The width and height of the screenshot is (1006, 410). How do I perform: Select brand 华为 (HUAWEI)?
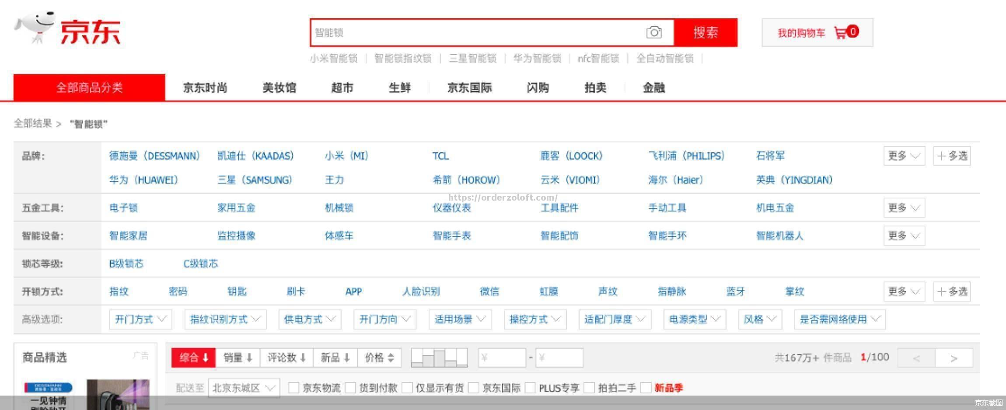(x=143, y=180)
